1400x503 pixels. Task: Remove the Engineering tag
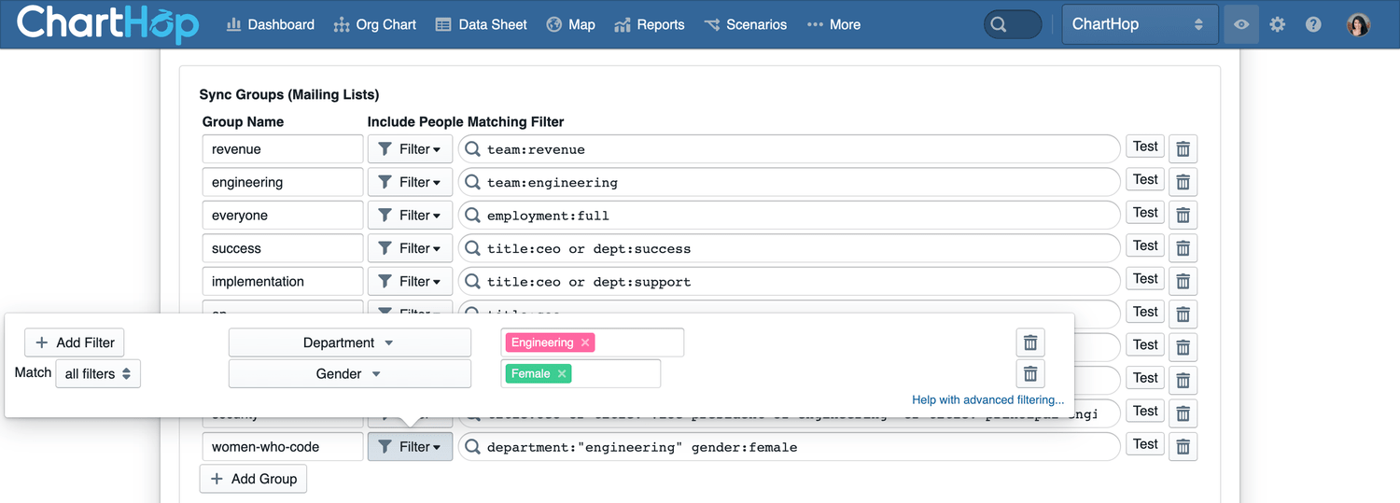click(585, 342)
